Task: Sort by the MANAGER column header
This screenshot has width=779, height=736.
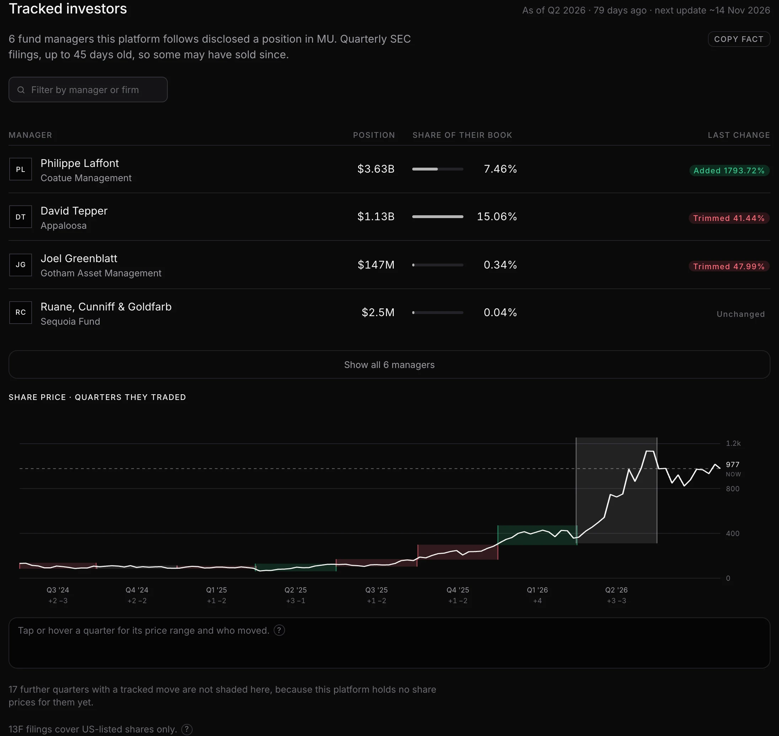Action: [30, 135]
